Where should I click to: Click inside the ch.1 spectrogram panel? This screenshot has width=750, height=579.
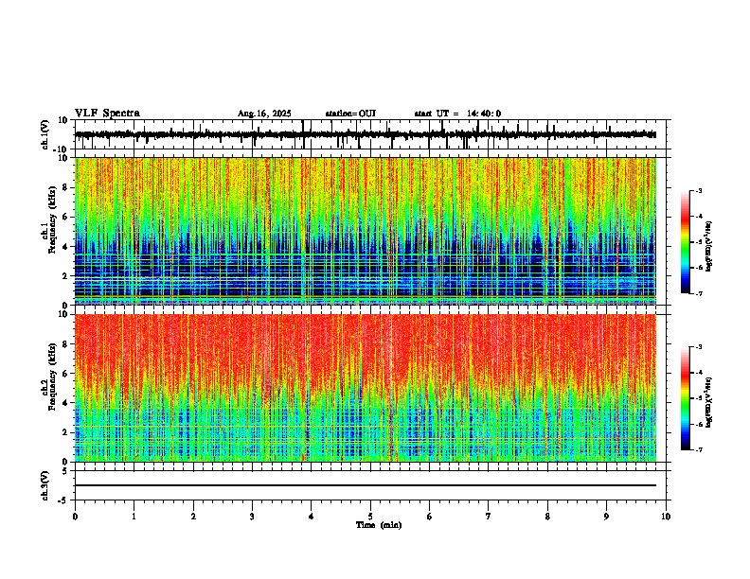coord(366,231)
